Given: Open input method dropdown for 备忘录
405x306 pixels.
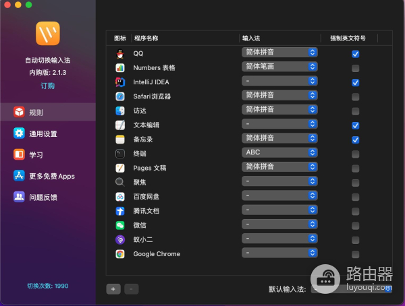Looking at the screenshot, I should pyautogui.click(x=279, y=138).
